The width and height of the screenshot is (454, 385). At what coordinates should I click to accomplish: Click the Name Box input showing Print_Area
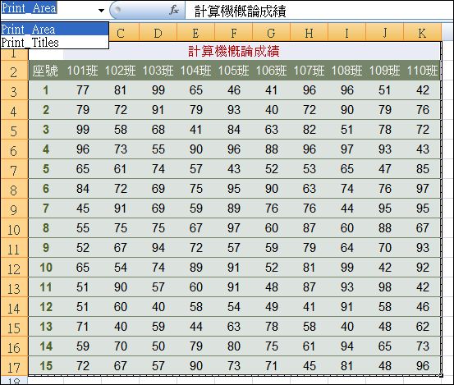click(48, 9)
